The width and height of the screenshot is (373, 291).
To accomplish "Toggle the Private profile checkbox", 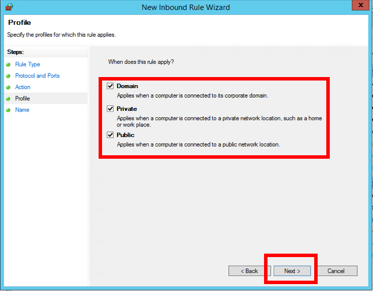I will 110,109.
